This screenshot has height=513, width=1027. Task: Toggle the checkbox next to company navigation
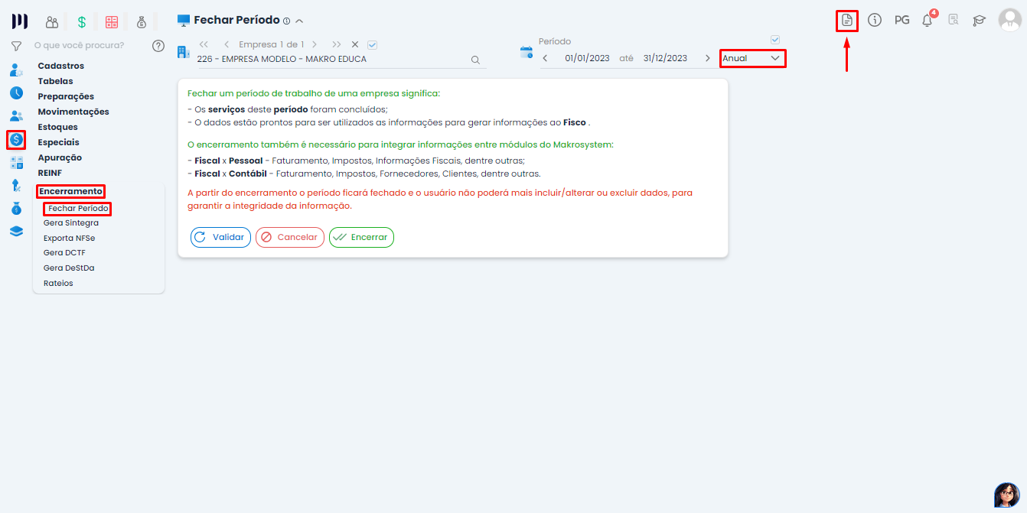click(x=373, y=44)
